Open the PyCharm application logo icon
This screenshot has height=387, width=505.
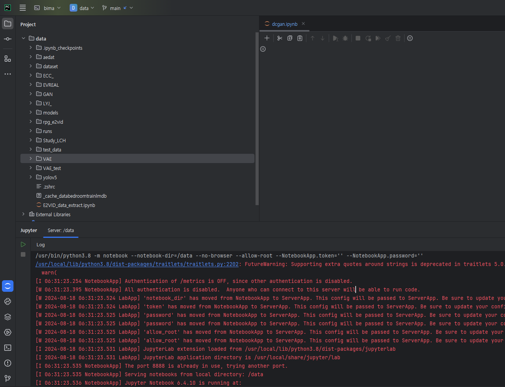point(8,8)
